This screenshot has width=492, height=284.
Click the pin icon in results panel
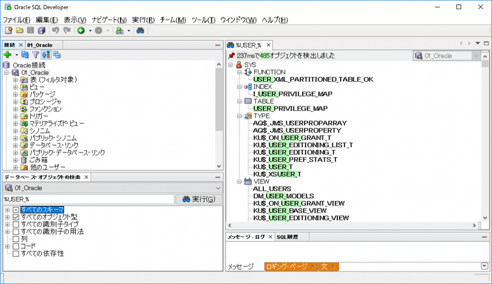pos(231,56)
